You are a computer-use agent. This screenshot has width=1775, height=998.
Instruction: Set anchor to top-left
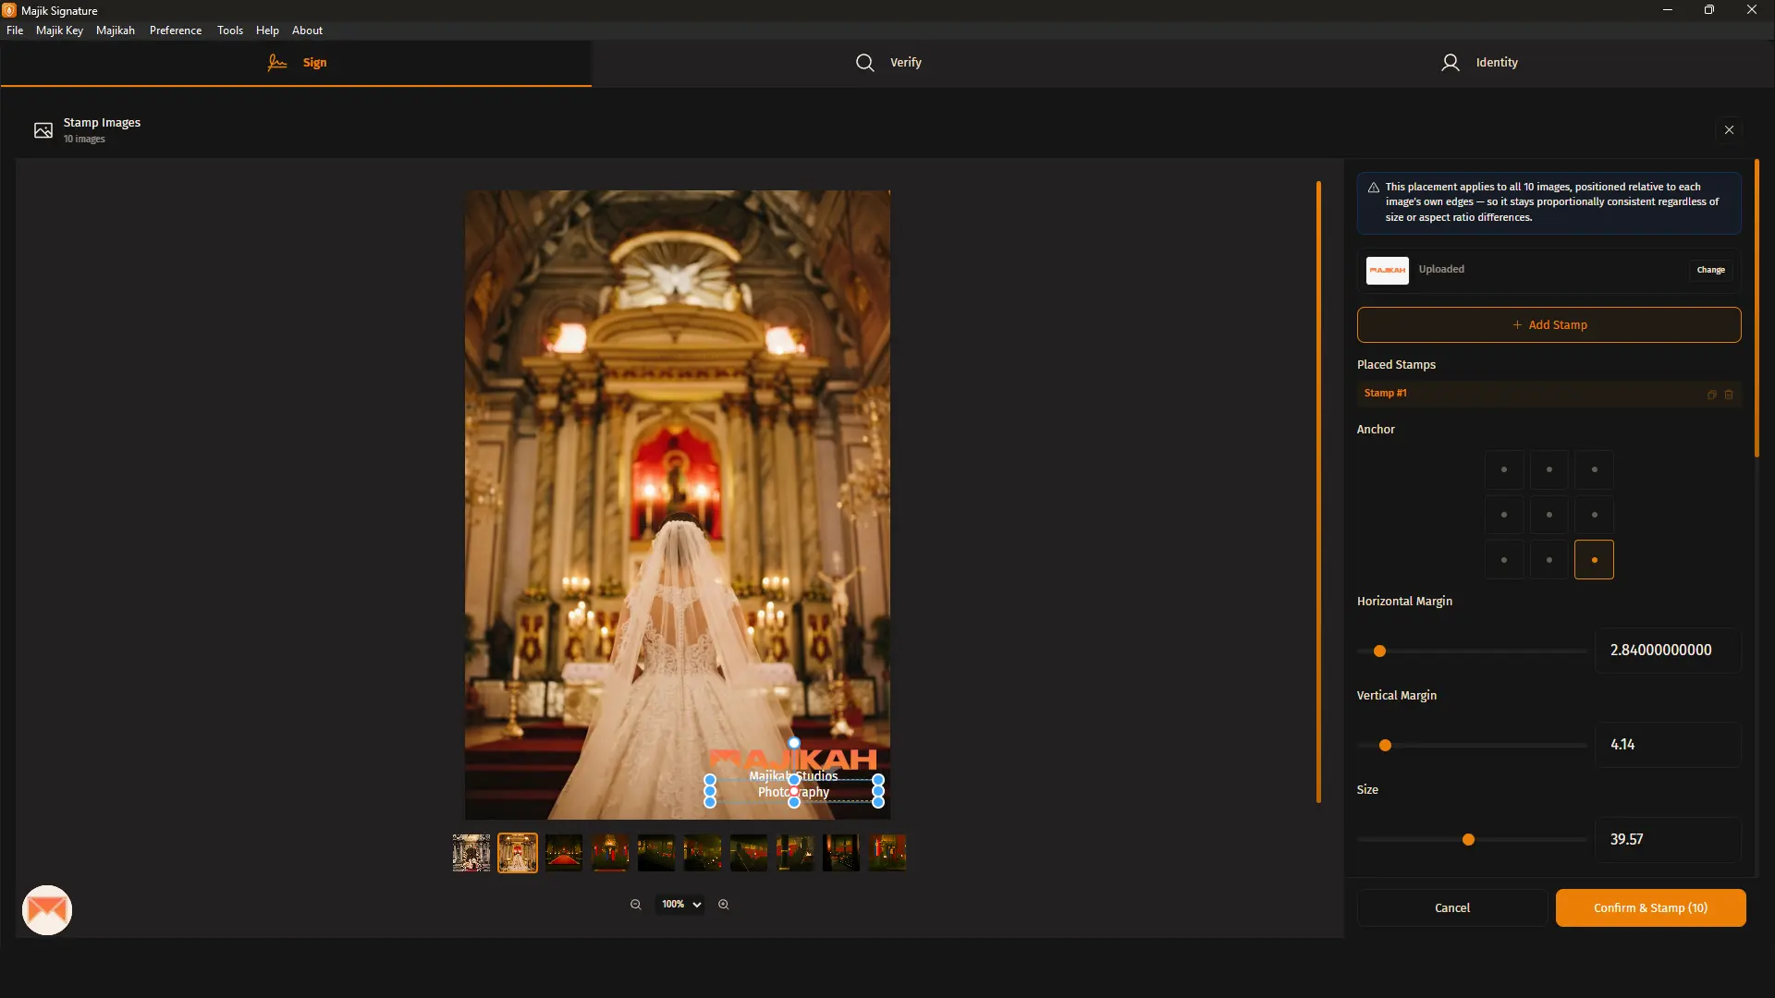(x=1504, y=469)
